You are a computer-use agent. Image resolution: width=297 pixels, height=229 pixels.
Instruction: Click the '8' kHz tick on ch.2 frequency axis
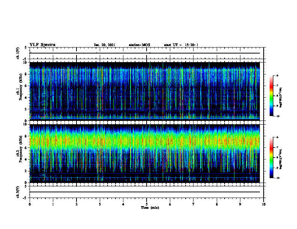(x=26, y=136)
